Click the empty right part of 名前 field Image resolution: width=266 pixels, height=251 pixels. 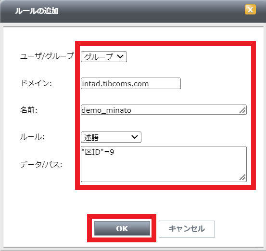click(187, 110)
